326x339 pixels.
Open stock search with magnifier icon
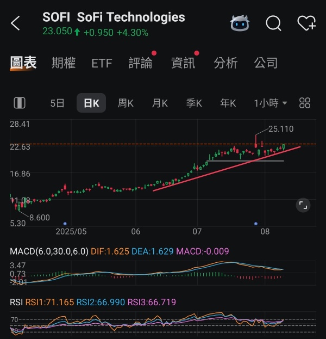(x=273, y=23)
